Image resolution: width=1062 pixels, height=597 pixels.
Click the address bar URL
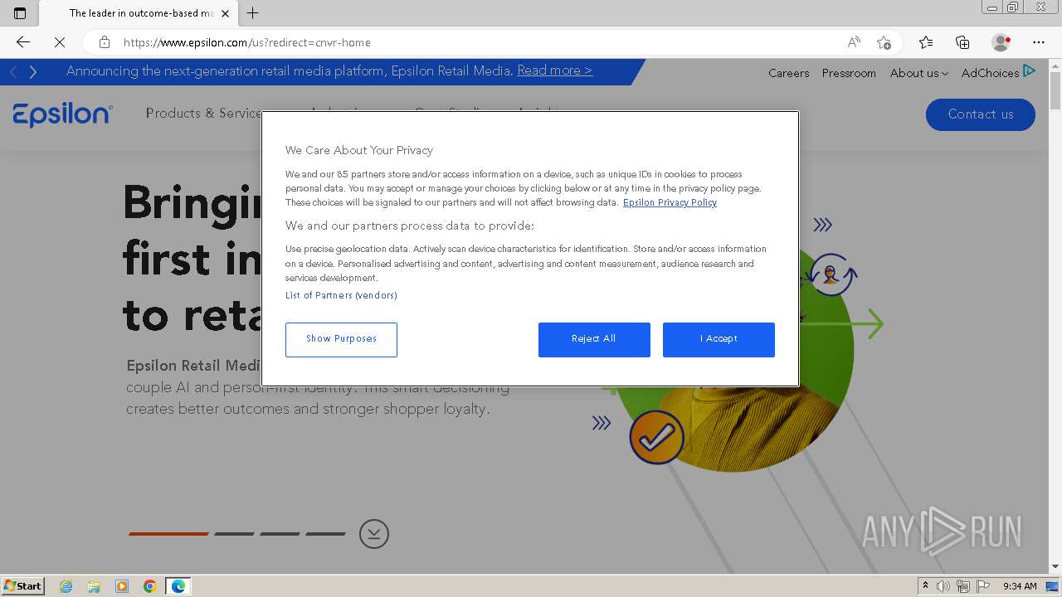[246, 42]
